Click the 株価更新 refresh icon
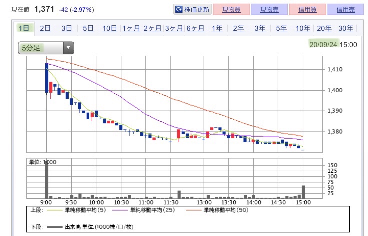 tap(179, 9)
